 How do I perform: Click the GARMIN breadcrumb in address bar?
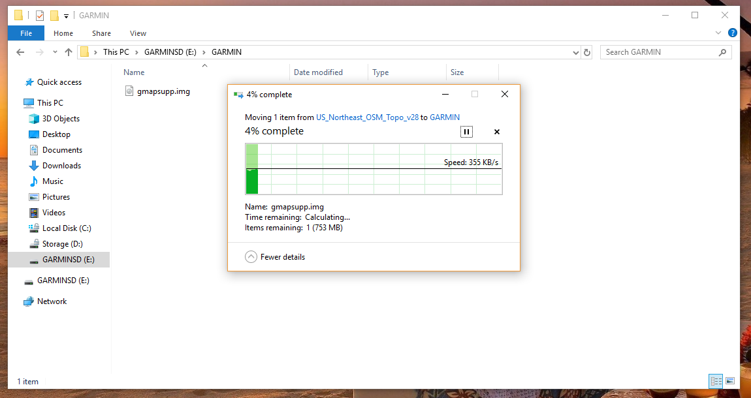[227, 52]
